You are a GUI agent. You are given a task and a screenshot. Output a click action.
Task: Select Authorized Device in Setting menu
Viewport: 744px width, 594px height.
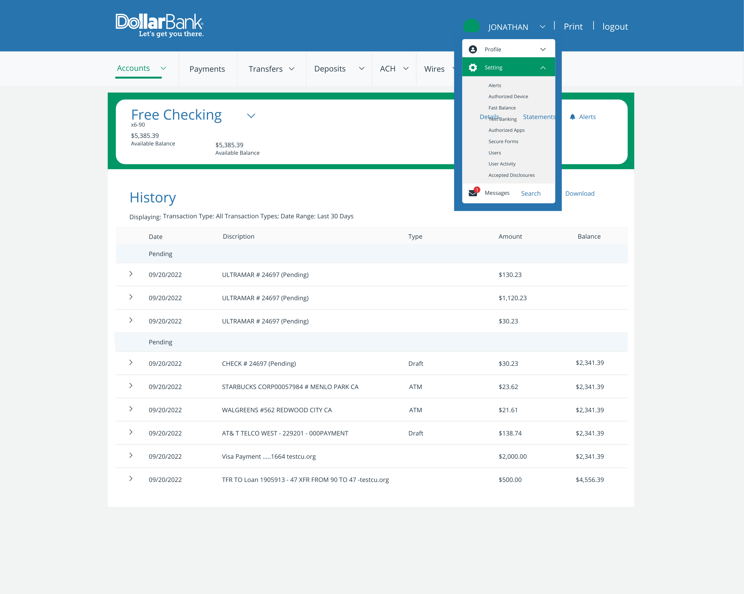pos(508,96)
